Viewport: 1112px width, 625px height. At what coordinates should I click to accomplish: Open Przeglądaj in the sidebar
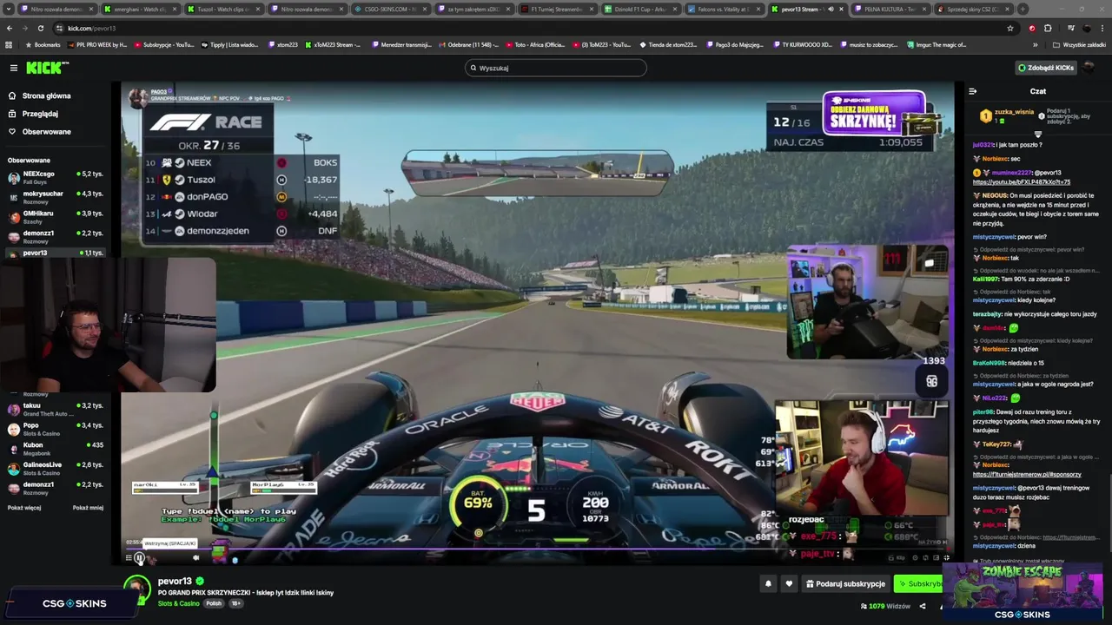[40, 114]
